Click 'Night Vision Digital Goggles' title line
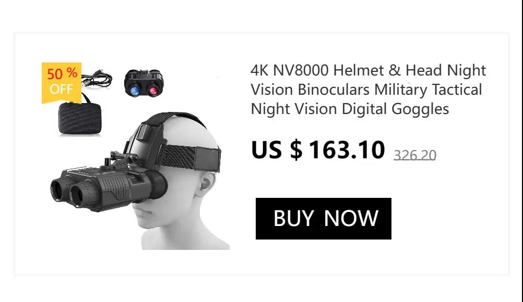 [350, 109]
